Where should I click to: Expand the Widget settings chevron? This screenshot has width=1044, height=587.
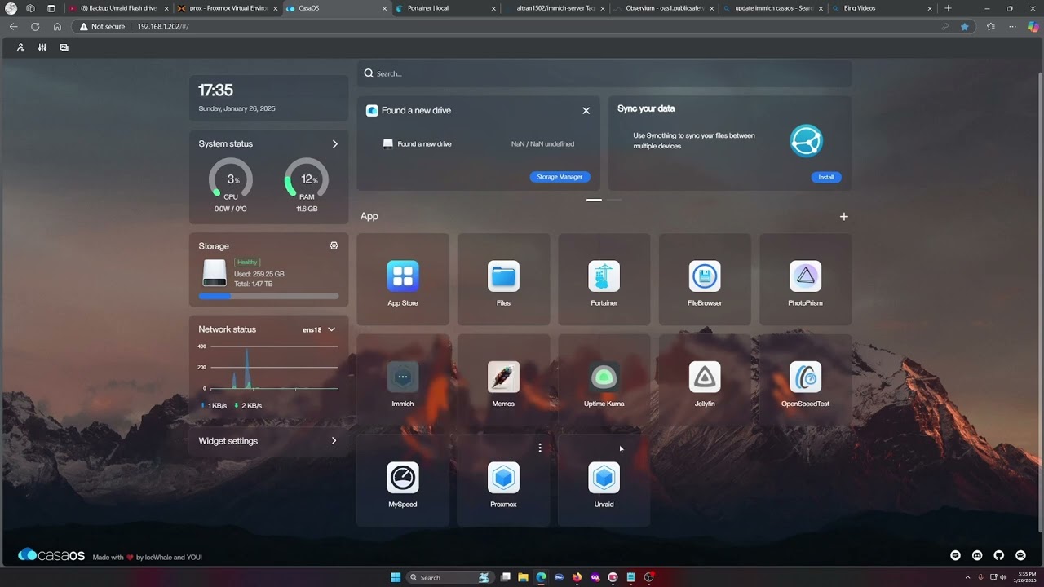(x=334, y=441)
